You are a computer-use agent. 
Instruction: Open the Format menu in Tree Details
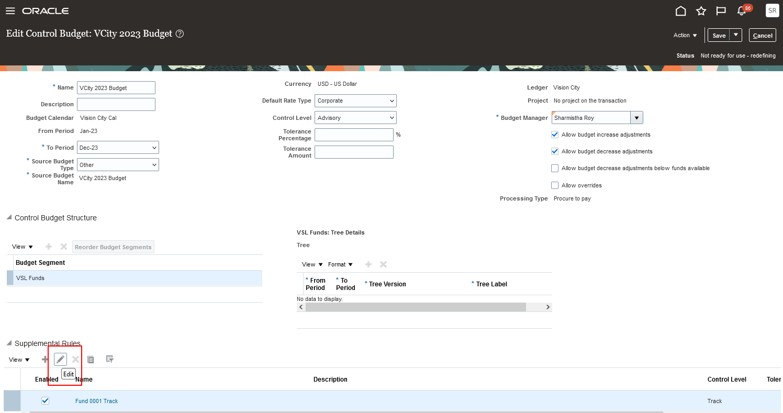[340, 264]
